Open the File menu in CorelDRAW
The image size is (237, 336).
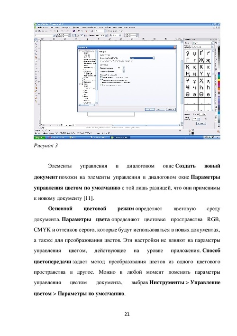click(x=40, y=28)
